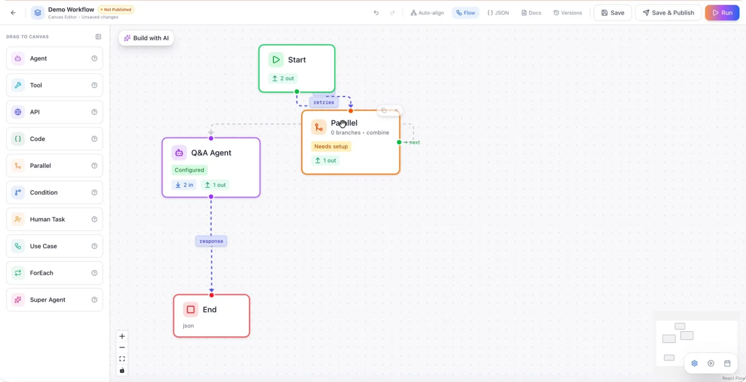Select the Start node on canvas
The width and height of the screenshot is (746, 382).
pyautogui.click(x=297, y=69)
